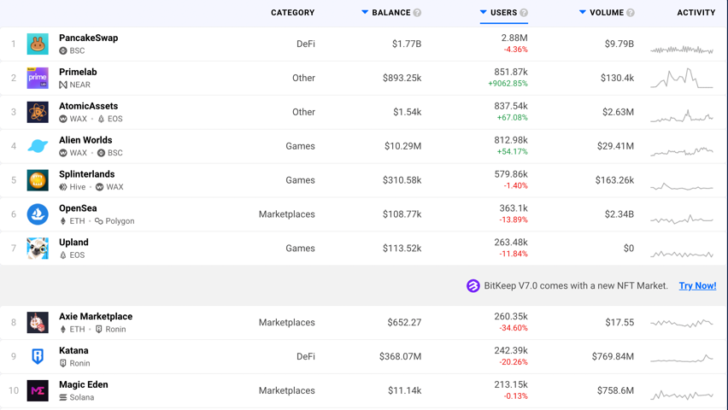The height and width of the screenshot is (410, 728).
Task: Sort the table by Volume column
Action: [x=606, y=13]
